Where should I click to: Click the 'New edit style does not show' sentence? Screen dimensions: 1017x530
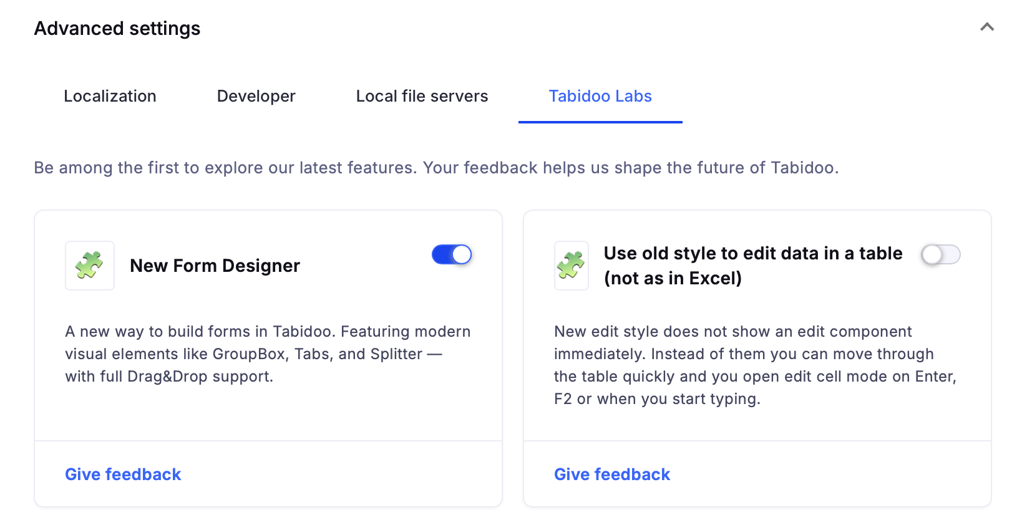(732, 332)
